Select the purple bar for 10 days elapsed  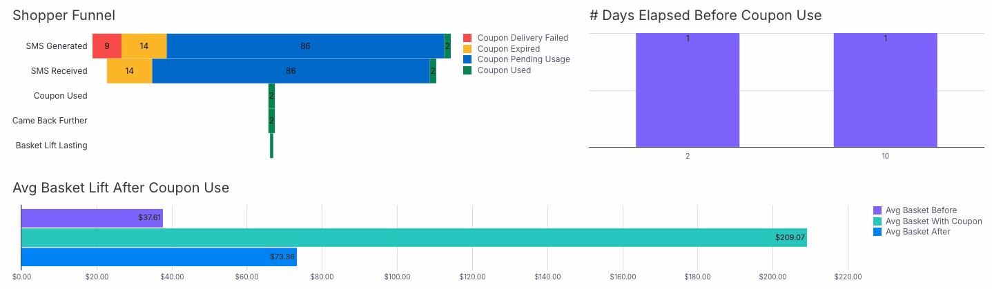[885, 90]
